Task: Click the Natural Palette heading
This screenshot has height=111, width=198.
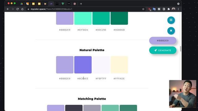Action: [x=92, y=50]
